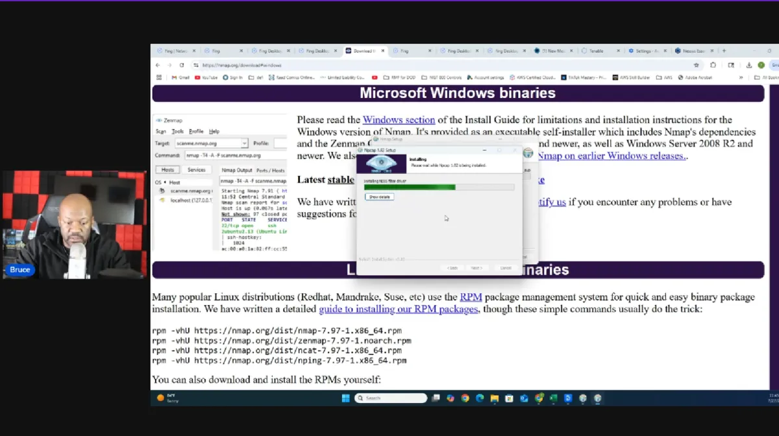The image size is (779, 436).
Task: Open Excel from the taskbar
Action: [553, 398]
